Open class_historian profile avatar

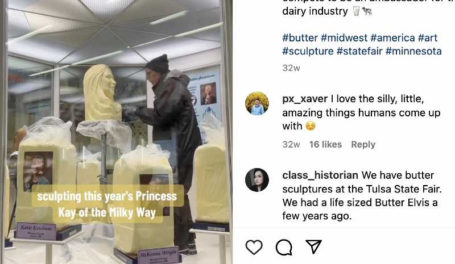257,179
